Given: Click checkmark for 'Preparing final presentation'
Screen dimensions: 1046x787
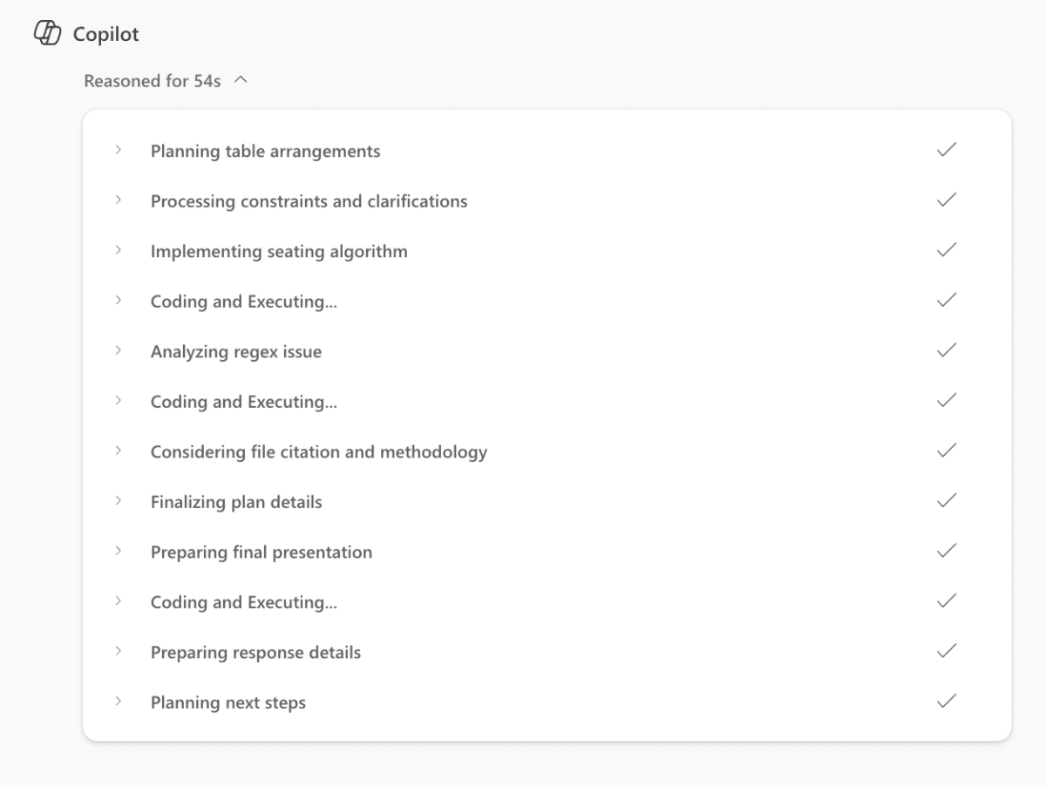Looking at the screenshot, I should [x=946, y=551].
